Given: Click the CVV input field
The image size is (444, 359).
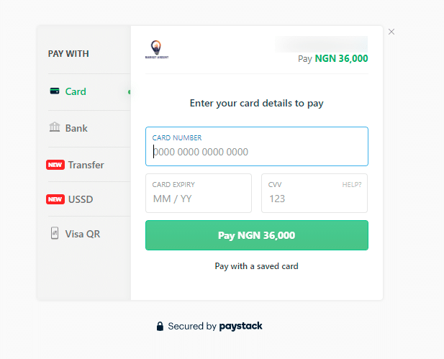Looking at the screenshot, I should tap(314, 193).
